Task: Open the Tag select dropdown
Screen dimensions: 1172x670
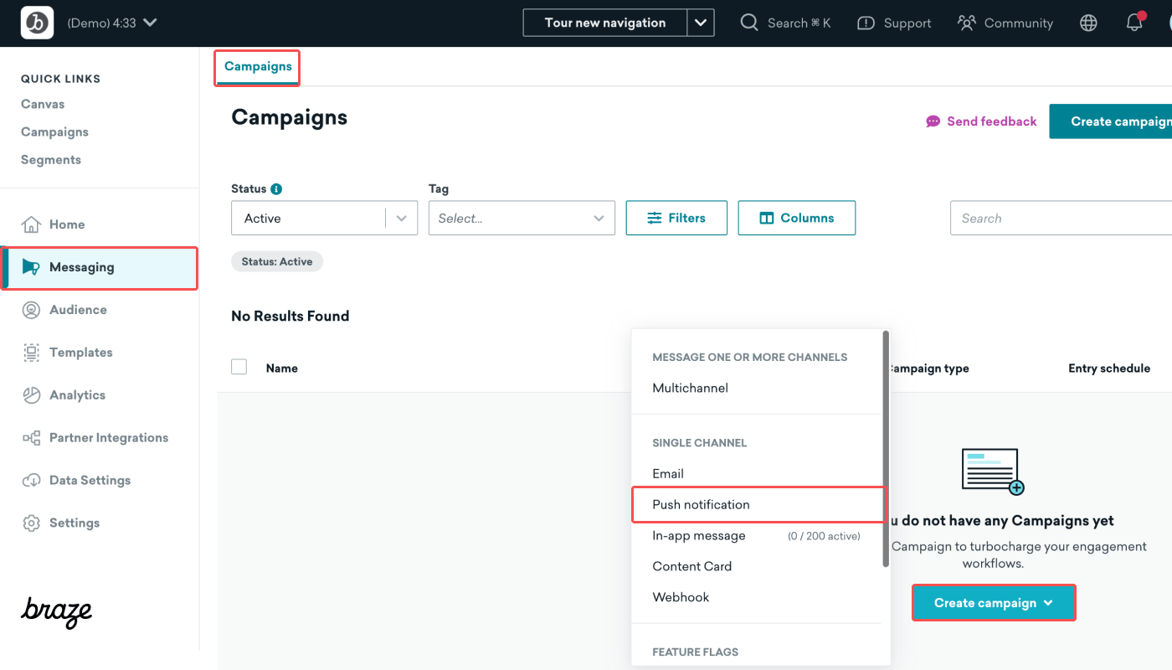Action: click(522, 218)
